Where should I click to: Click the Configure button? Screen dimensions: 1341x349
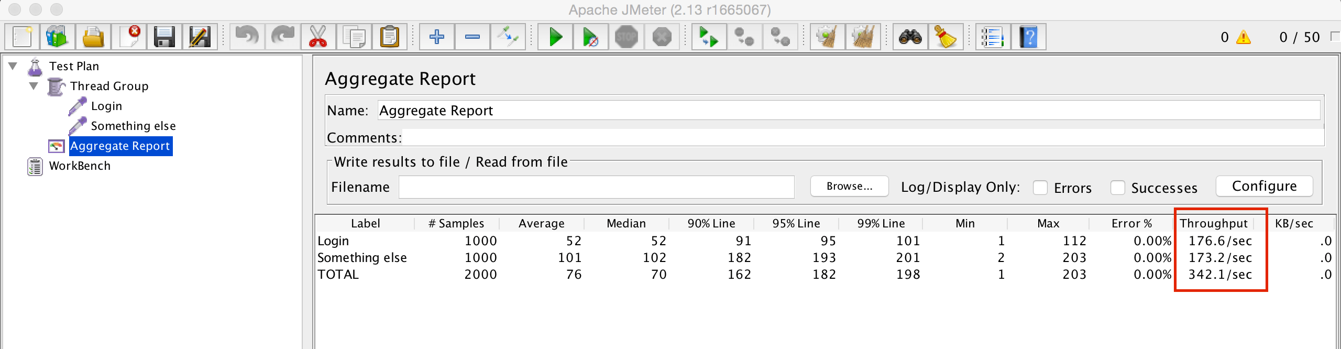[x=1264, y=186]
